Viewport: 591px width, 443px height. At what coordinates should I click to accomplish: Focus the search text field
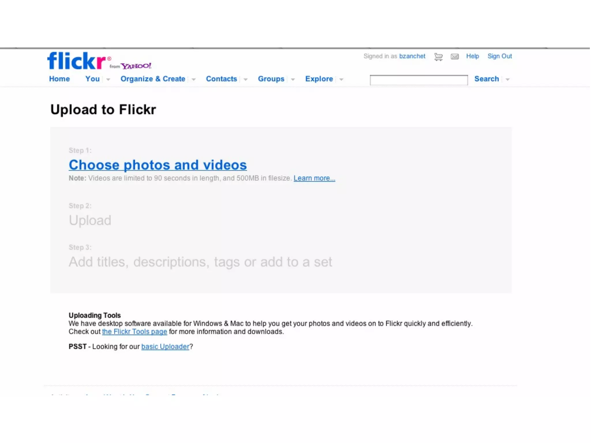(x=419, y=80)
